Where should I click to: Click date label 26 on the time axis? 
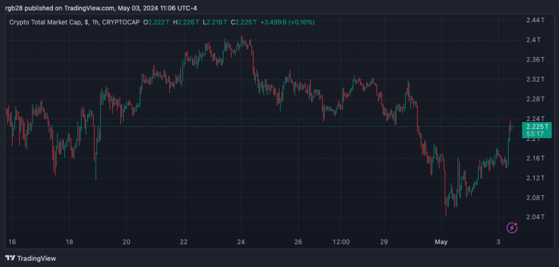coord(298,242)
